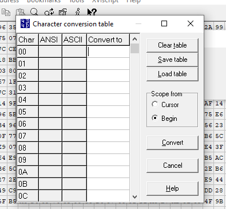Click the Convert to cell for row 04
The height and width of the screenshot is (209, 226).
point(108,100)
